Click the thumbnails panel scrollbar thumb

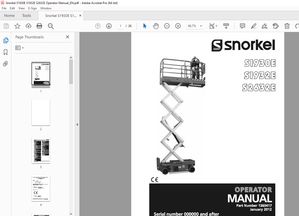pyautogui.click(x=71, y=72)
